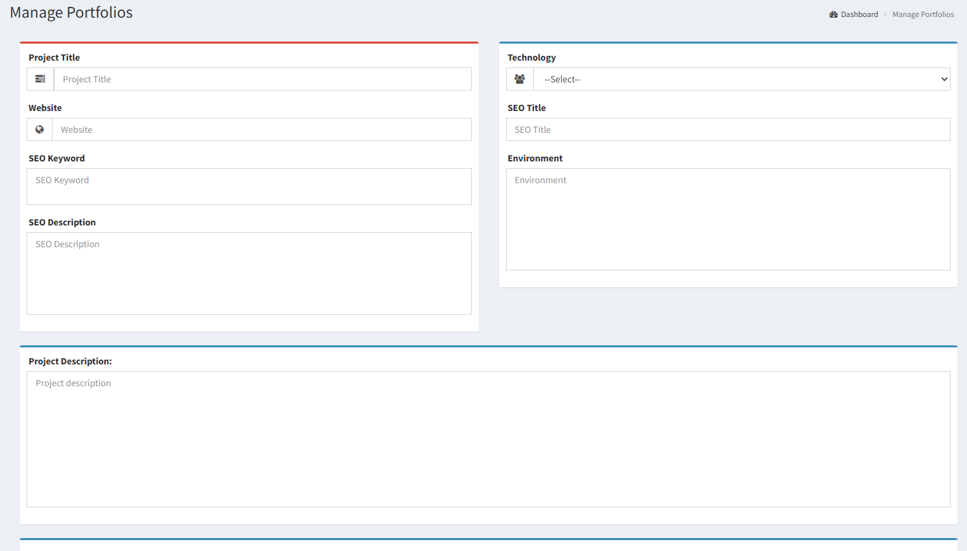Focus the Website input field
The height and width of the screenshot is (551, 967).
pyautogui.click(x=261, y=129)
